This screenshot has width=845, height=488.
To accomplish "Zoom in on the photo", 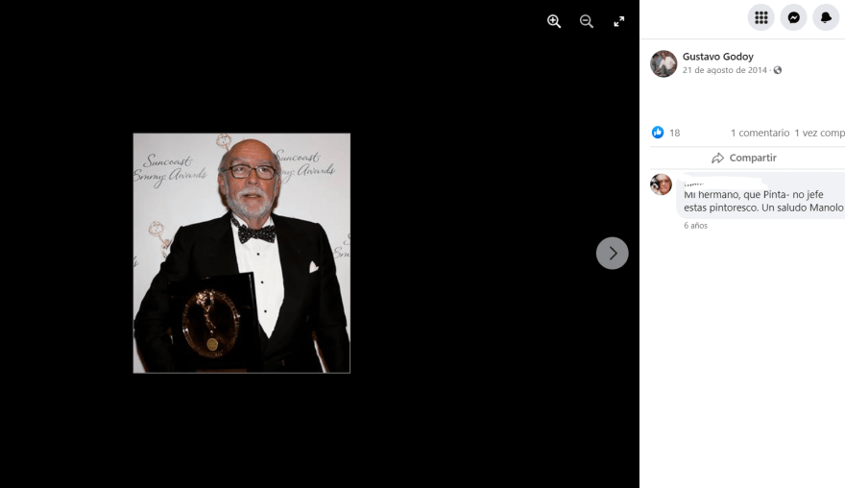I will pyautogui.click(x=554, y=21).
